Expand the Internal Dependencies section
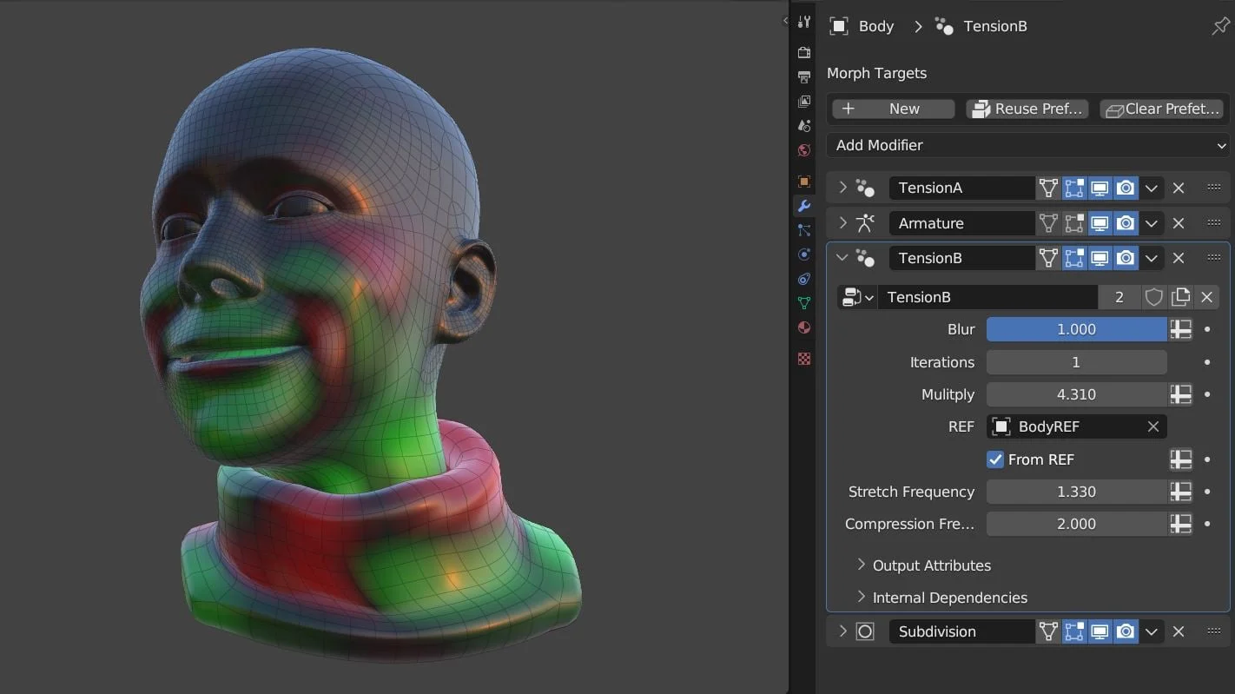This screenshot has height=694, width=1235. tap(949, 598)
